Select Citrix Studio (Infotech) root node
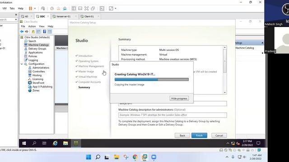The width and height of the screenshot is (289, 162). [37, 37]
